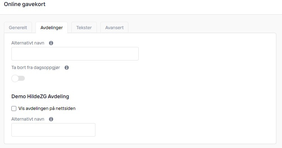Show info for Demo HildeZG Alternativt navn
The image size is (282, 148).
tap(51, 119)
